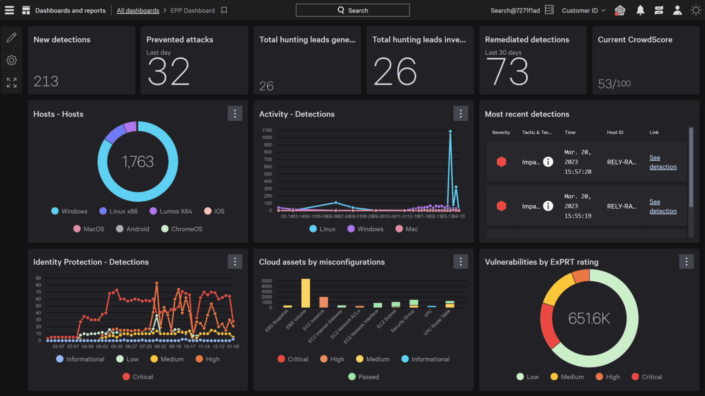Click Most recent detections scrollbar
Viewport: 705px width, 396px height.
pyautogui.click(x=691, y=167)
